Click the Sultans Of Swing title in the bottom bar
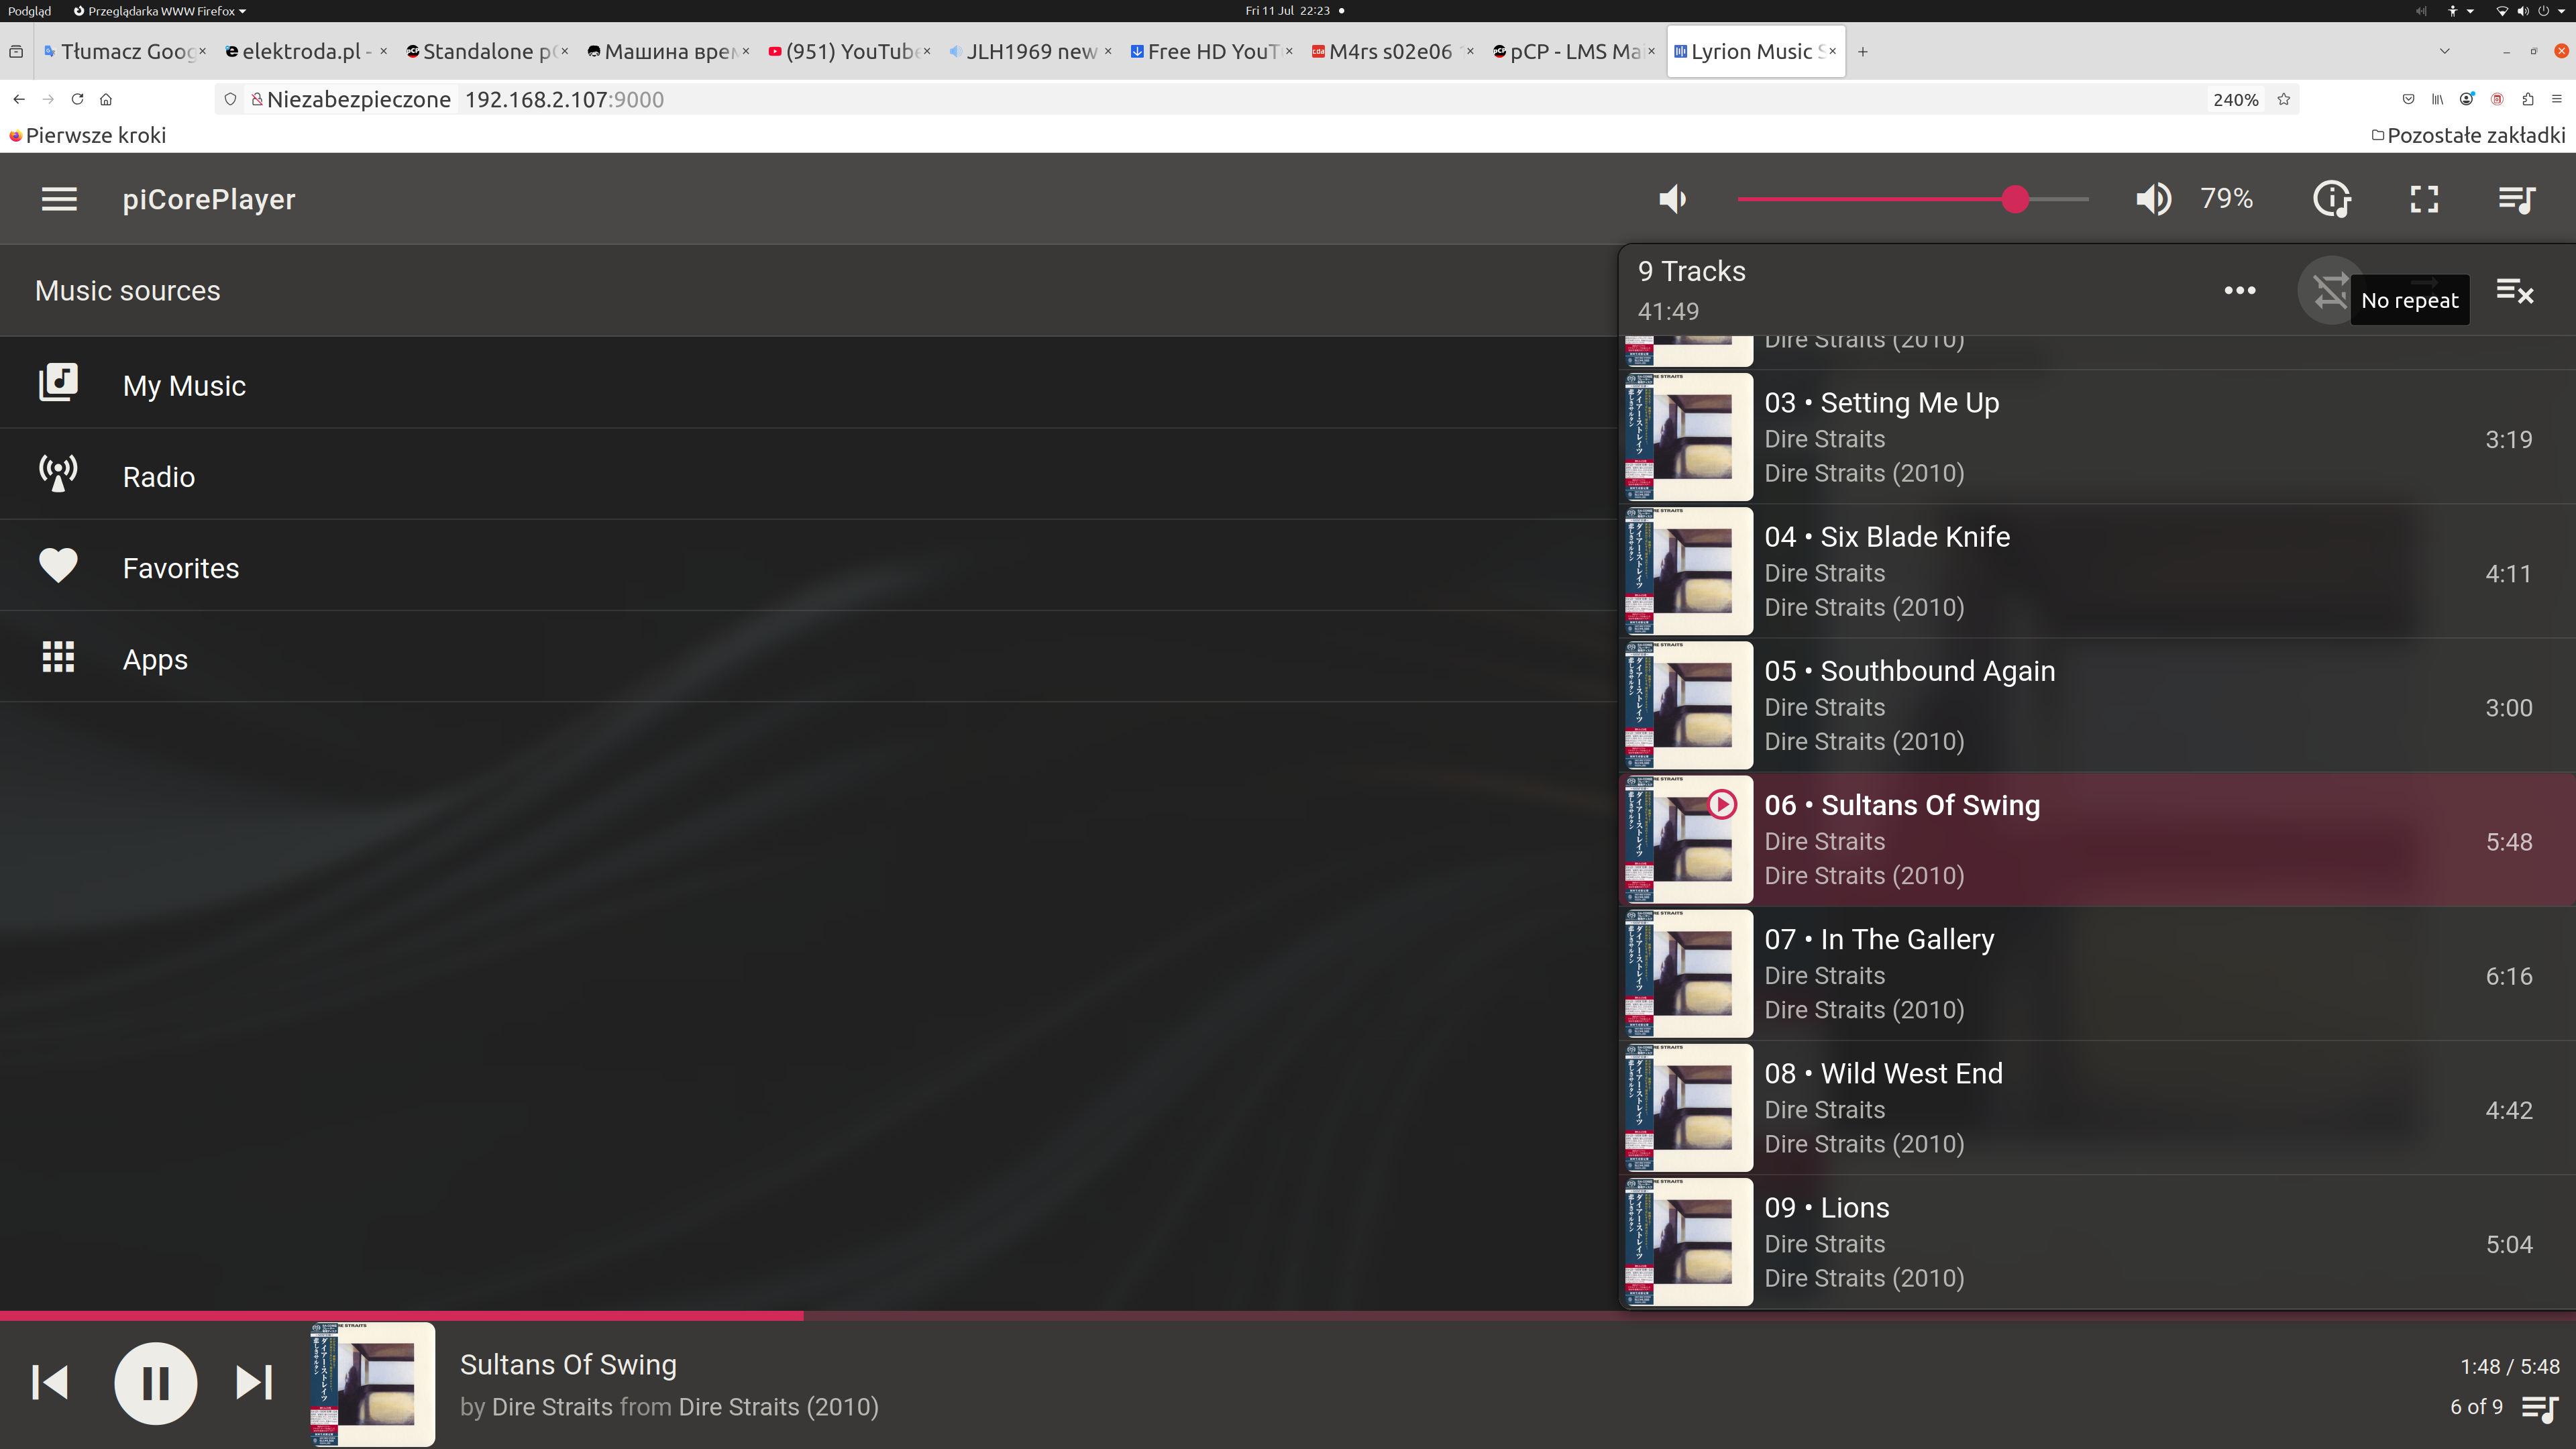This screenshot has width=2576, height=1449. (x=568, y=1364)
